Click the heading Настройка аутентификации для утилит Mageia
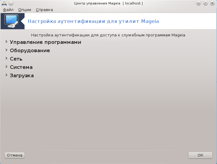This screenshot has width=217, height=164. [93, 21]
